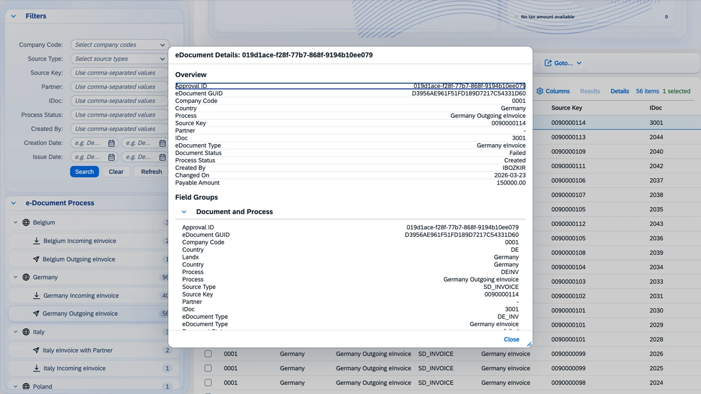Screen dimensions: 701x394
Task: Click send icon of Germany Outgoing eInvoice
Action: tap(36, 314)
